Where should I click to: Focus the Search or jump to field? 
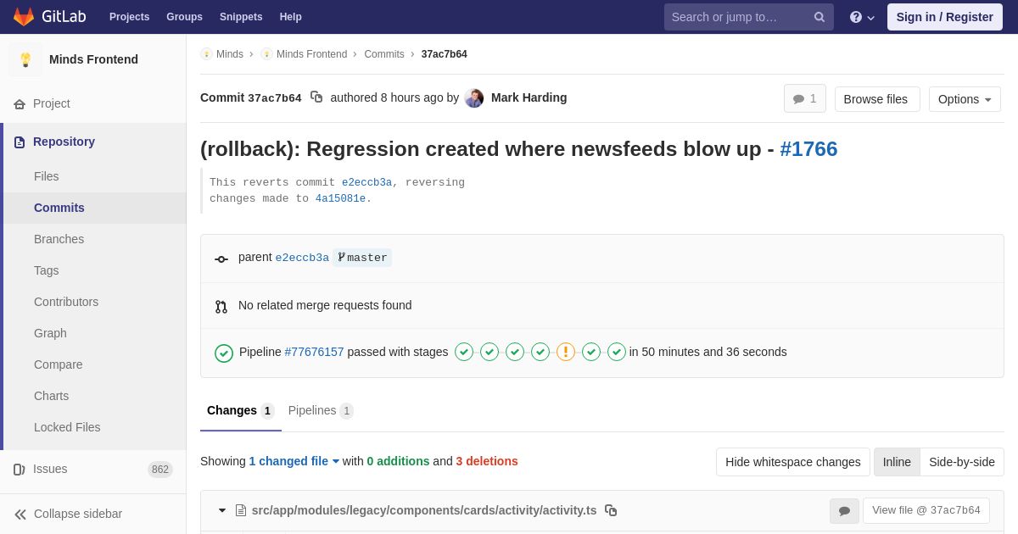tap(736, 17)
